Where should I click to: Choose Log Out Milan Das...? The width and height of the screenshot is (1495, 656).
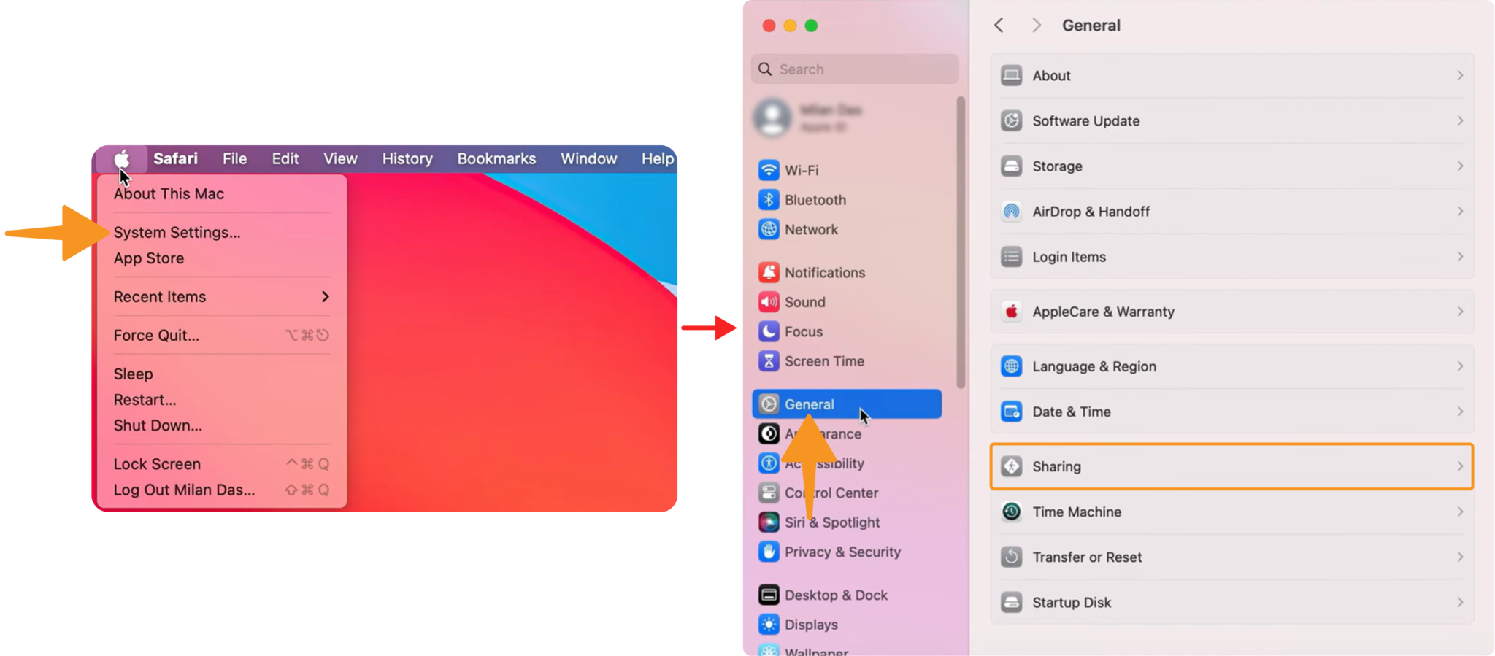pyautogui.click(x=184, y=490)
